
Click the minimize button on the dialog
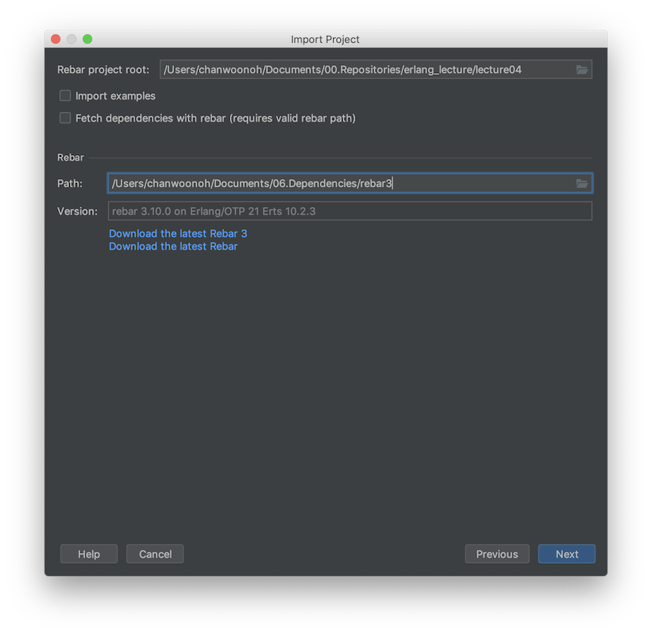pyautogui.click(x=71, y=38)
